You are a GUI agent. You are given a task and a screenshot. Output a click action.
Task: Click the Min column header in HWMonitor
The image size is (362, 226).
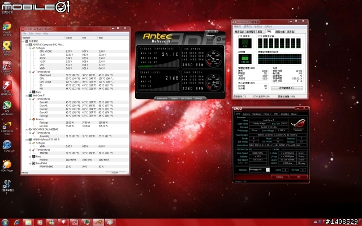[89, 38]
